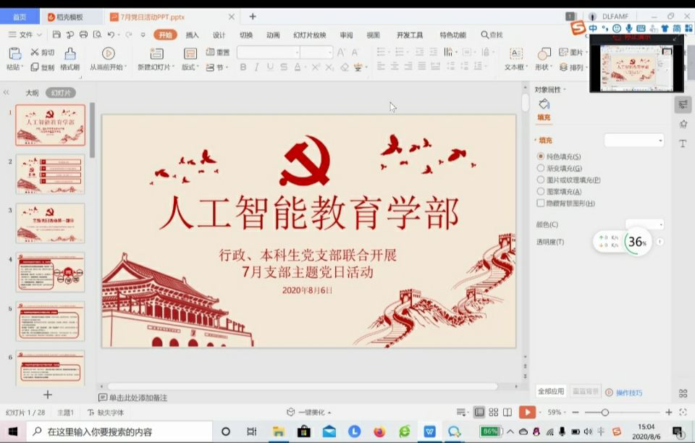Switch to slide sorter view in status bar
Image resolution: width=695 pixels, height=443 pixels.
point(494,413)
